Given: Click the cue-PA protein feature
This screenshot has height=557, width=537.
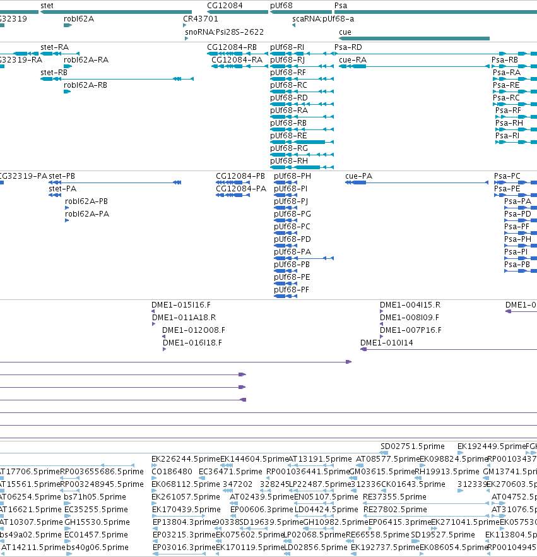Looking at the screenshot, I should (416, 183).
